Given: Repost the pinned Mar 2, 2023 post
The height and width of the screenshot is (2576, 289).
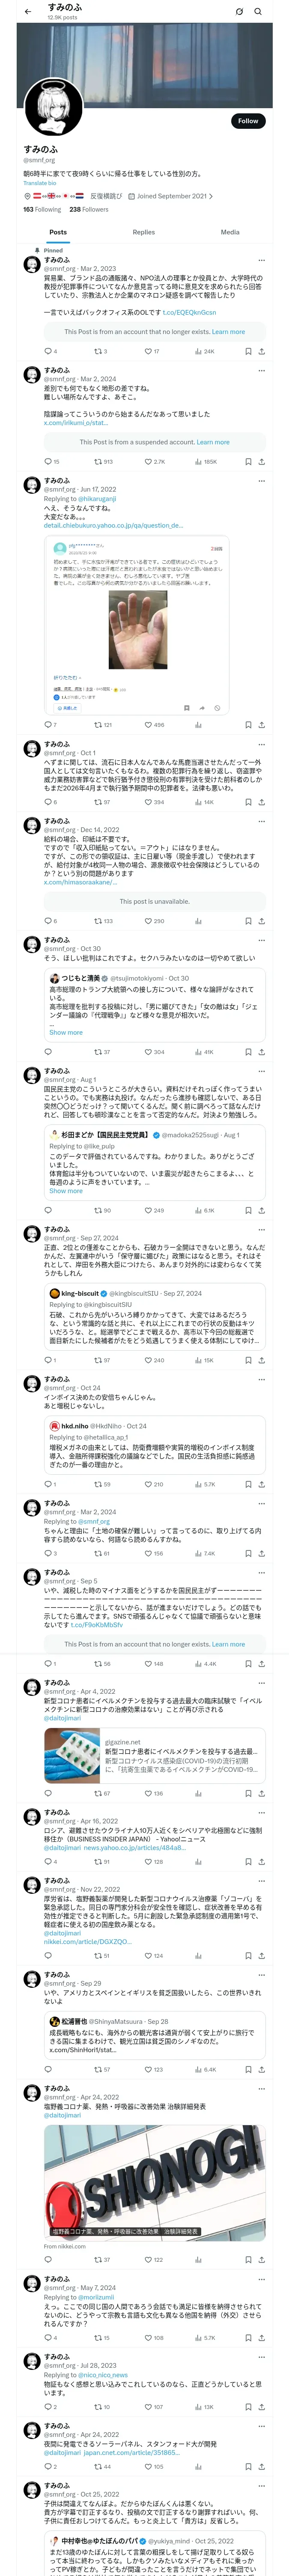Looking at the screenshot, I should [x=98, y=351].
